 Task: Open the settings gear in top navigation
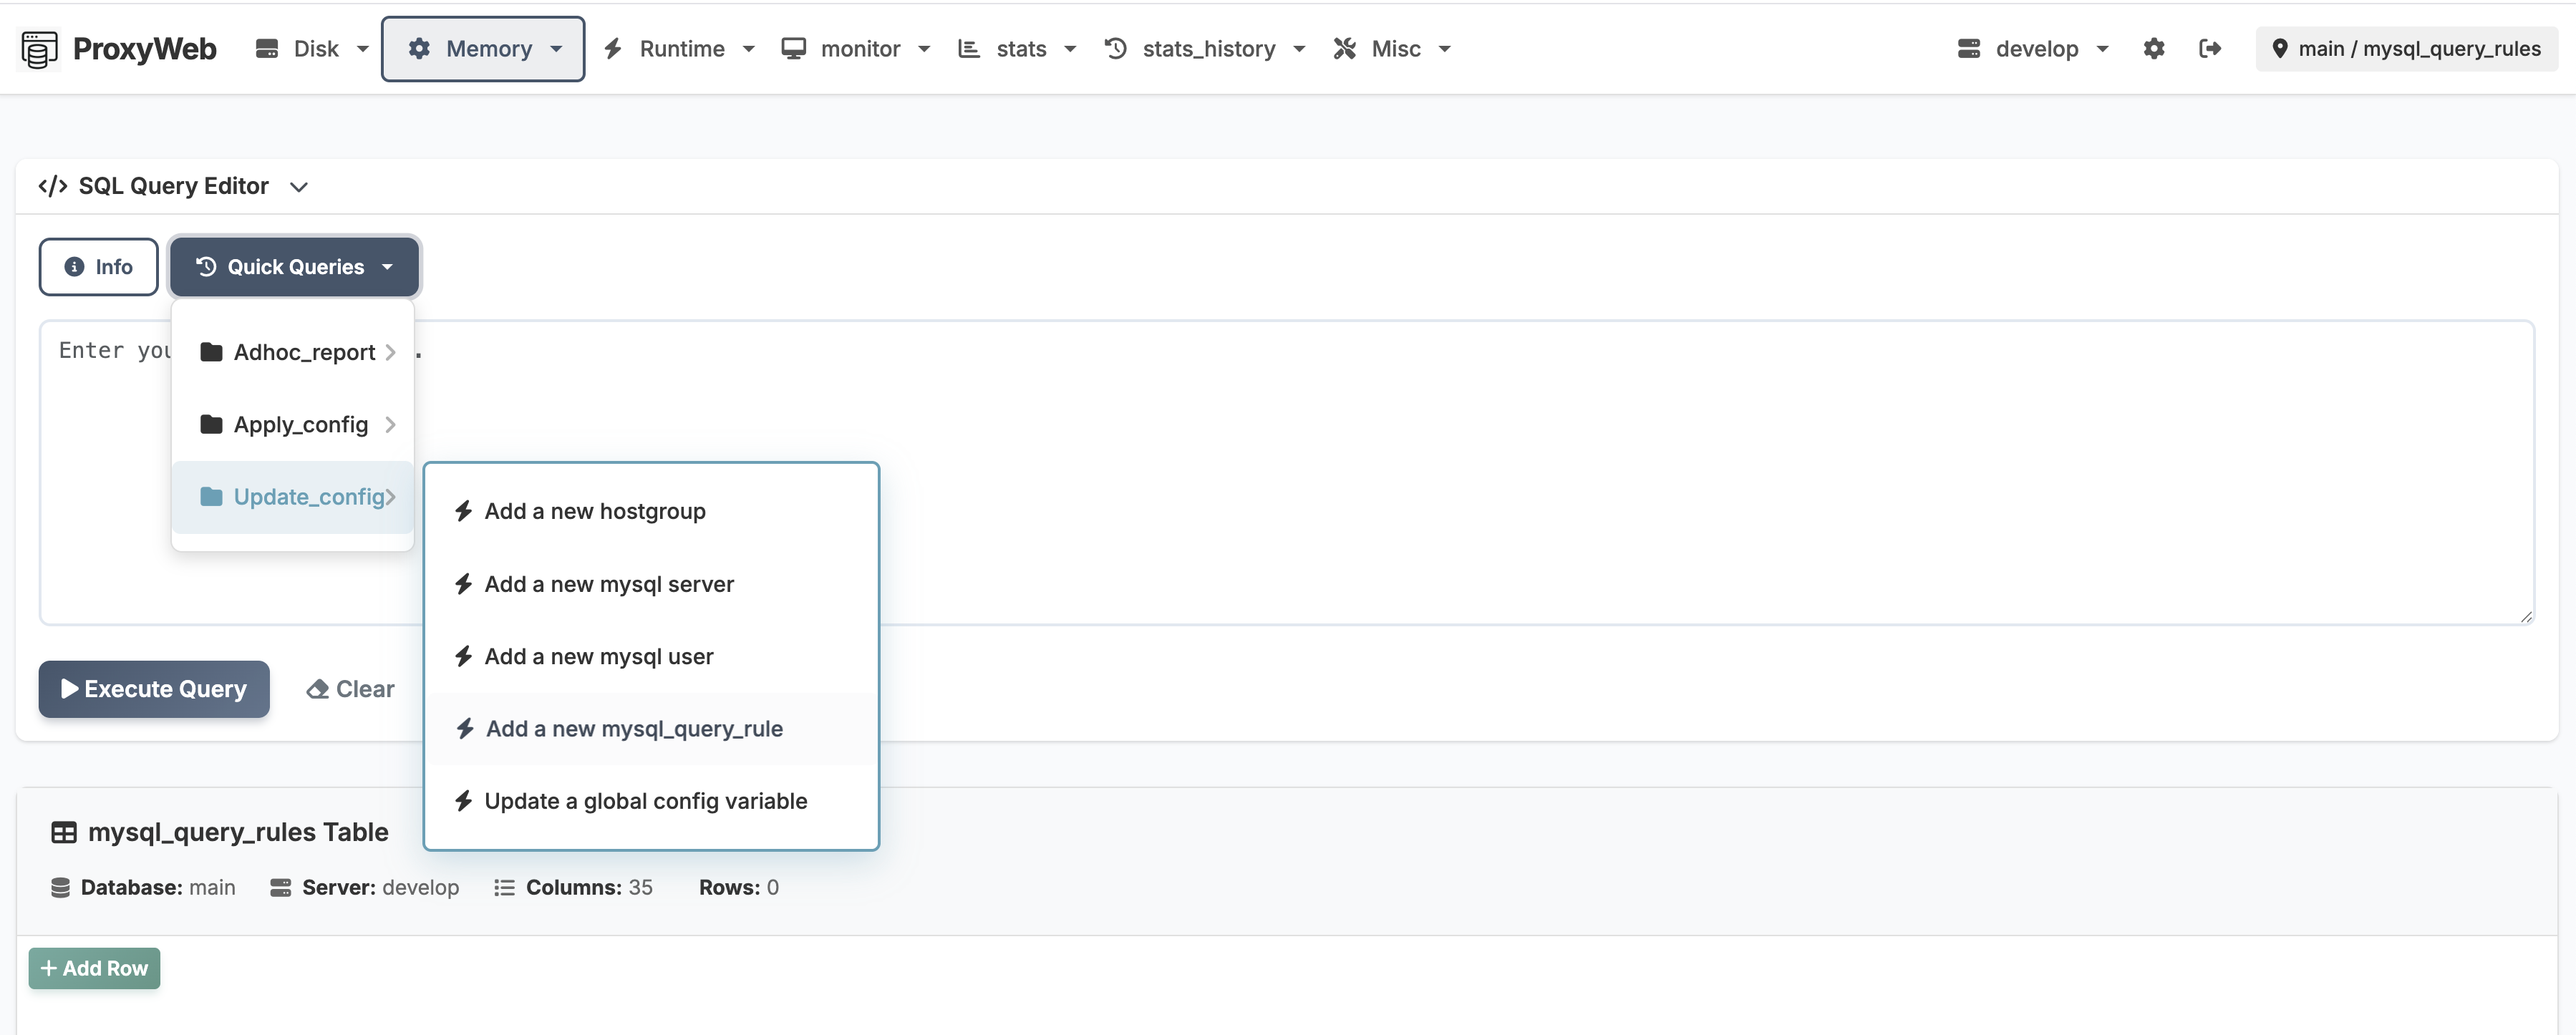2154,48
